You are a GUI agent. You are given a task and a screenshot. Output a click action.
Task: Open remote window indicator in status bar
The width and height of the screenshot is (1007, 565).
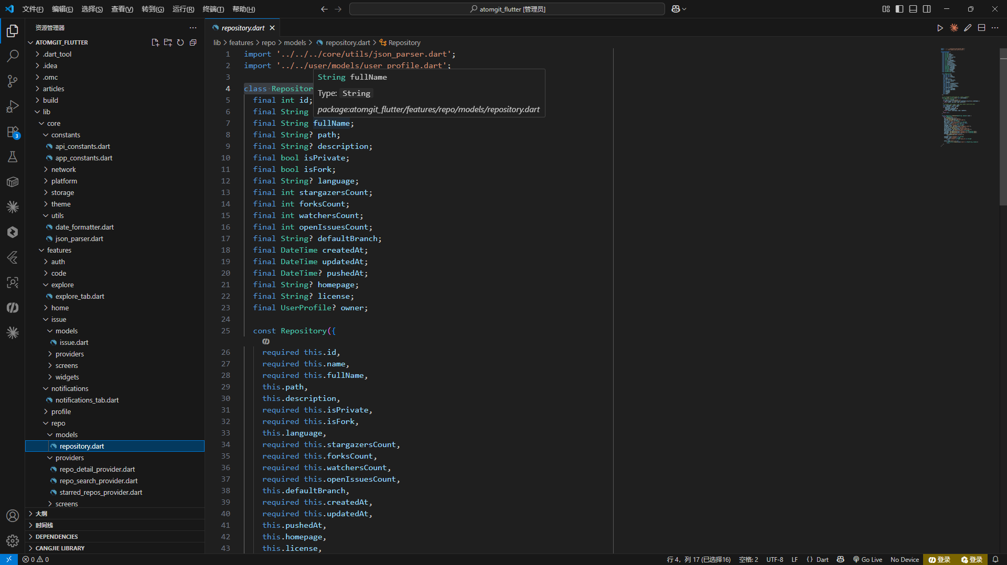[x=9, y=559]
